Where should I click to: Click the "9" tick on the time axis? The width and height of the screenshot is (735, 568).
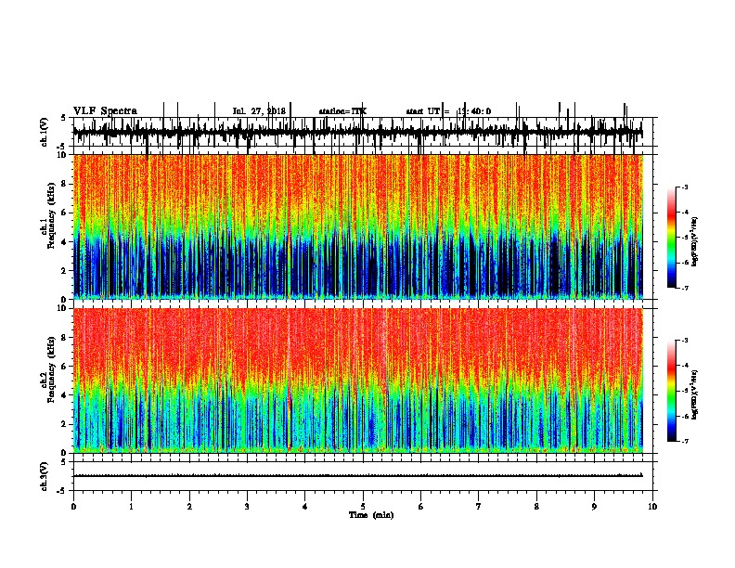coord(594,507)
